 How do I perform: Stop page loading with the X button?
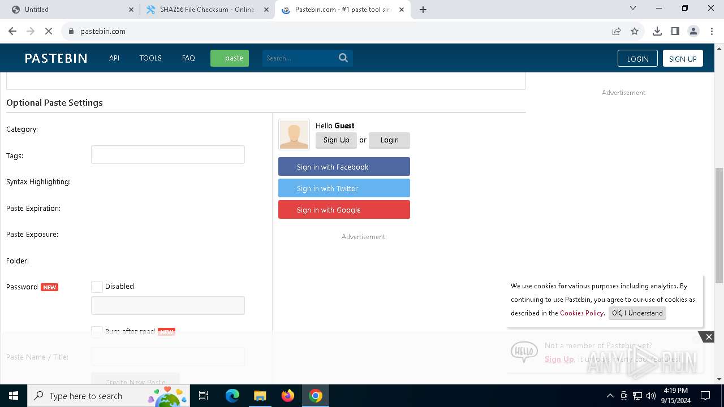49,31
